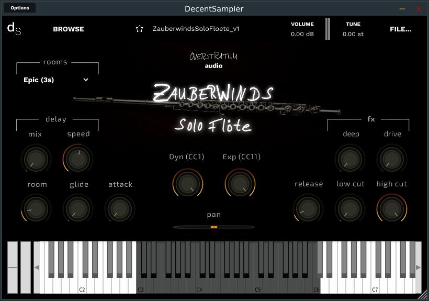Image resolution: width=429 pixels, height=301 pixels.
Task: Click the VOLUME 0.00 dB value
Action: pos(302,34)
